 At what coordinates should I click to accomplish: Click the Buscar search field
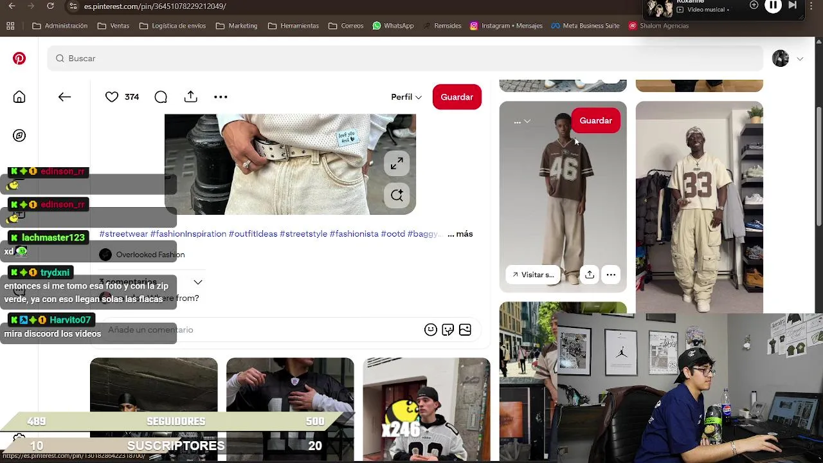tap(405, 59)
